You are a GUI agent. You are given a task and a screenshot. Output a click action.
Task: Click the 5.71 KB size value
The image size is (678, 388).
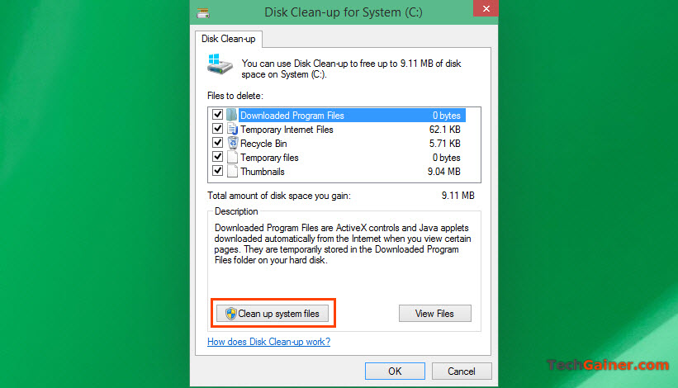coord(445,144)
